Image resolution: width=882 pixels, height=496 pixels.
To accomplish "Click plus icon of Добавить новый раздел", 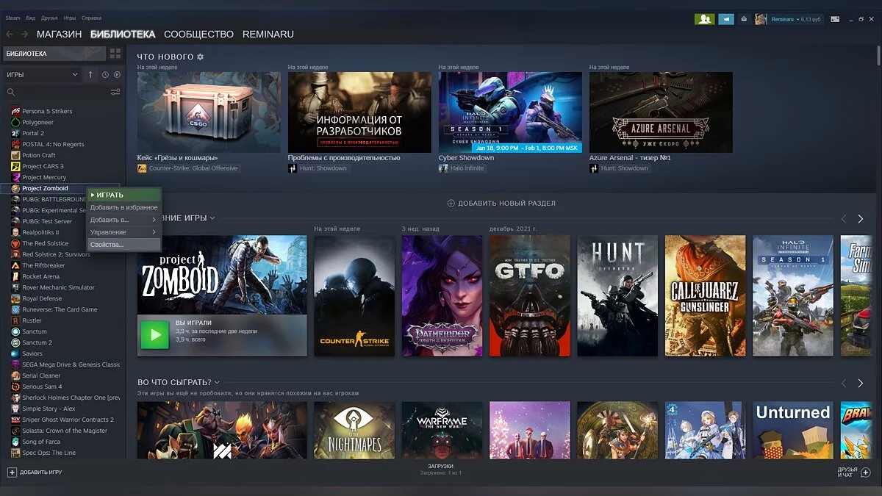I will coord(451,203).
